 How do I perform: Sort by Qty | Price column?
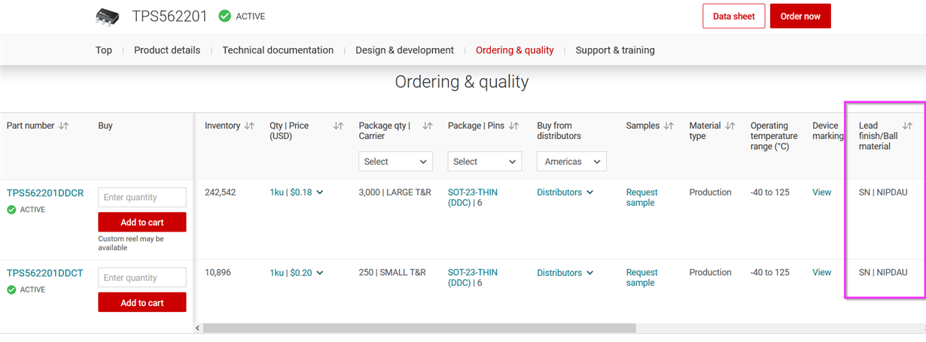pos(339,126)
